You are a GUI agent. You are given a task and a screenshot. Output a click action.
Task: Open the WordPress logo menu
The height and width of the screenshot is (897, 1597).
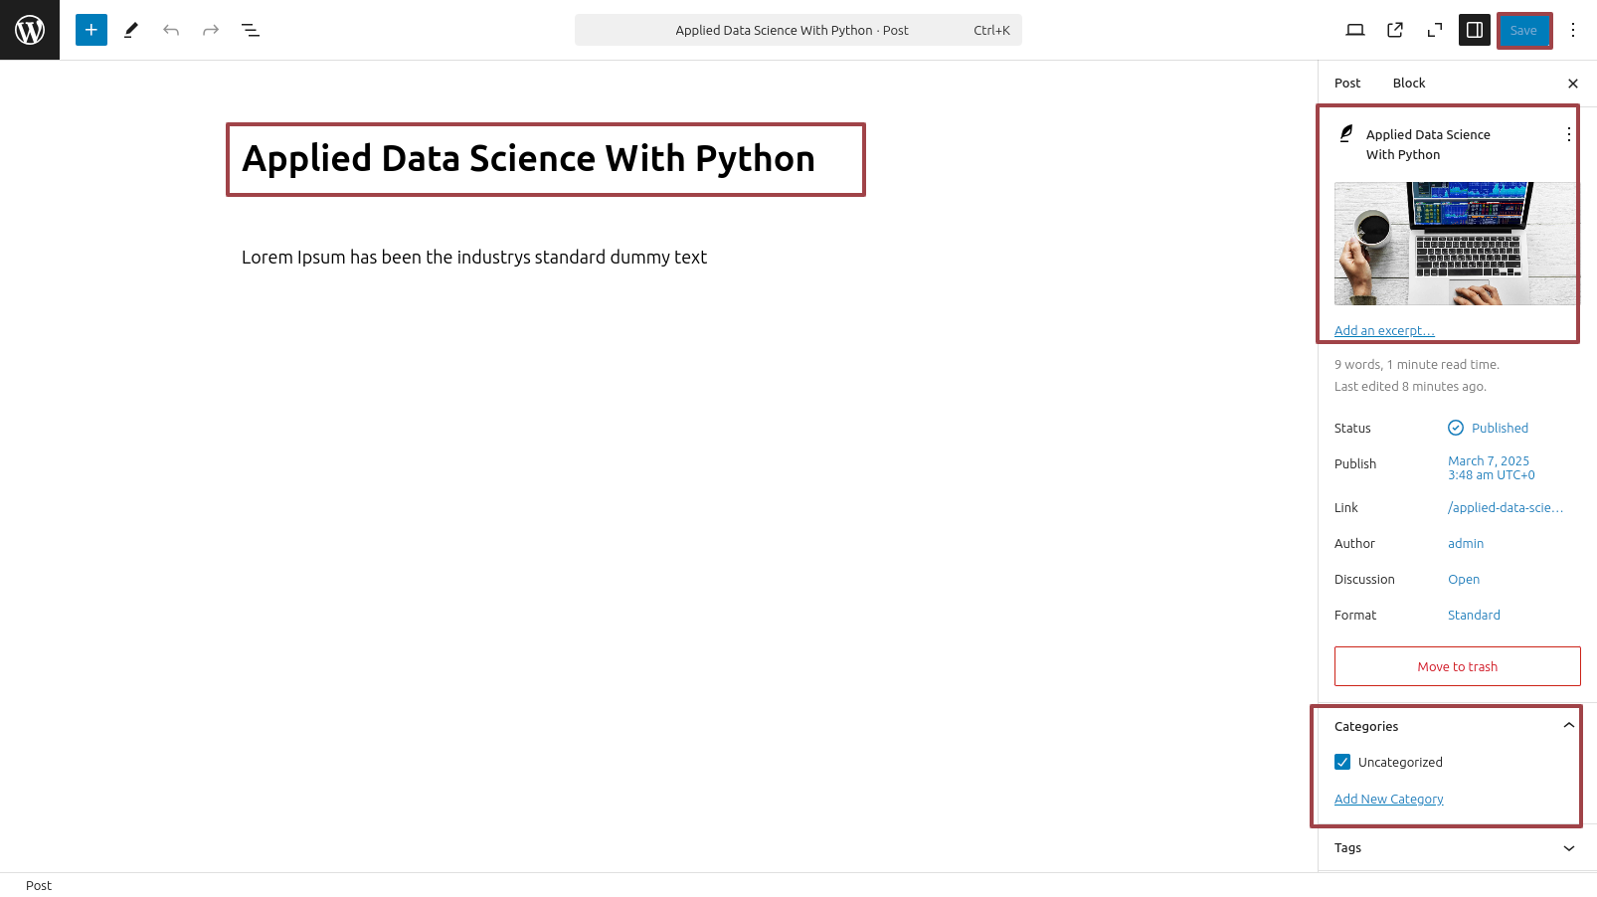(x=30, y=30)
